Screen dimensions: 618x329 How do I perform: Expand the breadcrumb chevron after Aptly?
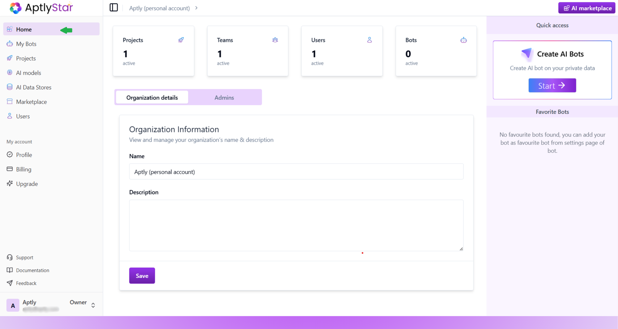pyautogui.click(x=196, y=8)
